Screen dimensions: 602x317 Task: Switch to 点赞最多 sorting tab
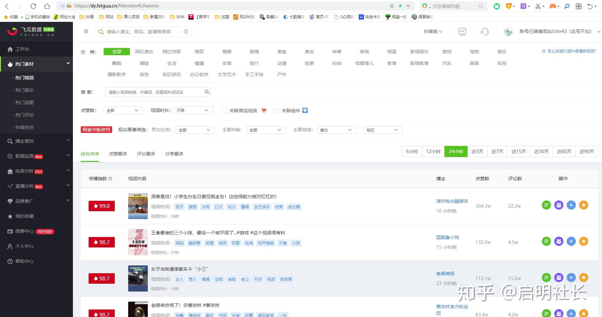[118, 154]
